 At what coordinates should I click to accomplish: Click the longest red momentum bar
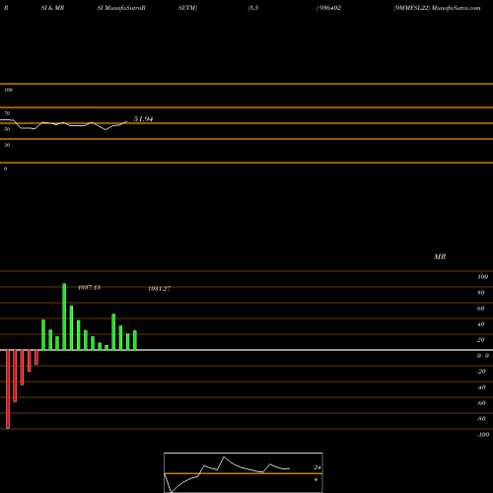pos(8,389)
